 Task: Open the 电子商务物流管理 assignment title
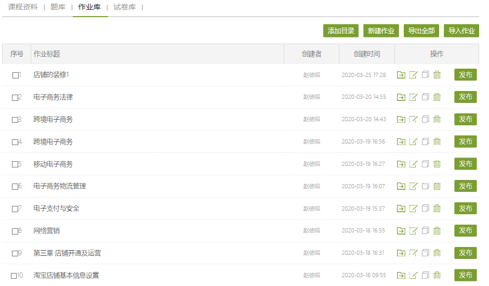pyautogui.click(x=60, y=186)
